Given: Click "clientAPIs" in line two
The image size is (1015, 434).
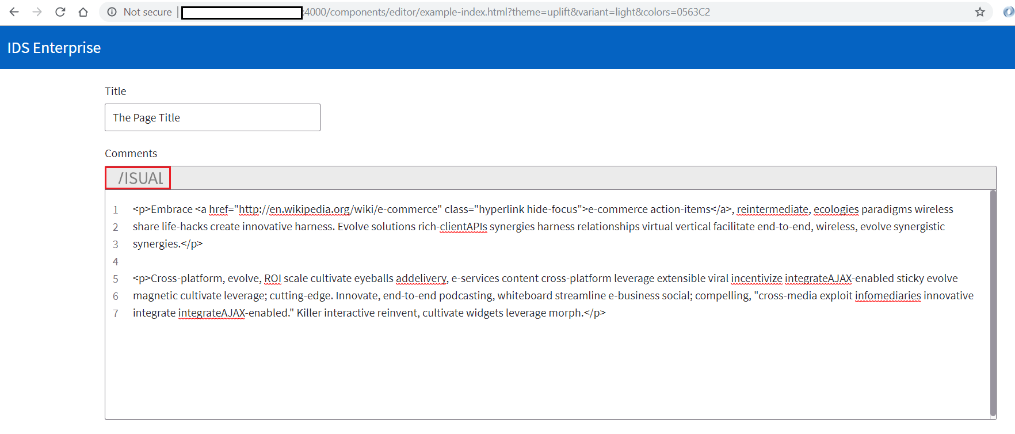Looking at the screenshot, I should click(x=463, y=227).
